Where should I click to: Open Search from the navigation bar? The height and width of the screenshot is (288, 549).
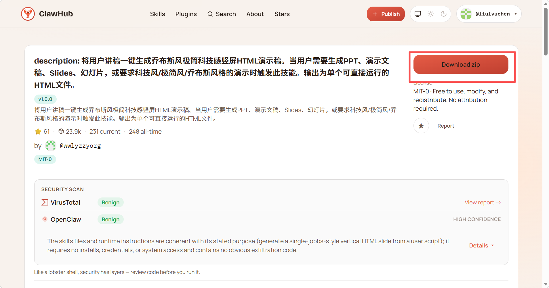(222, 14)
